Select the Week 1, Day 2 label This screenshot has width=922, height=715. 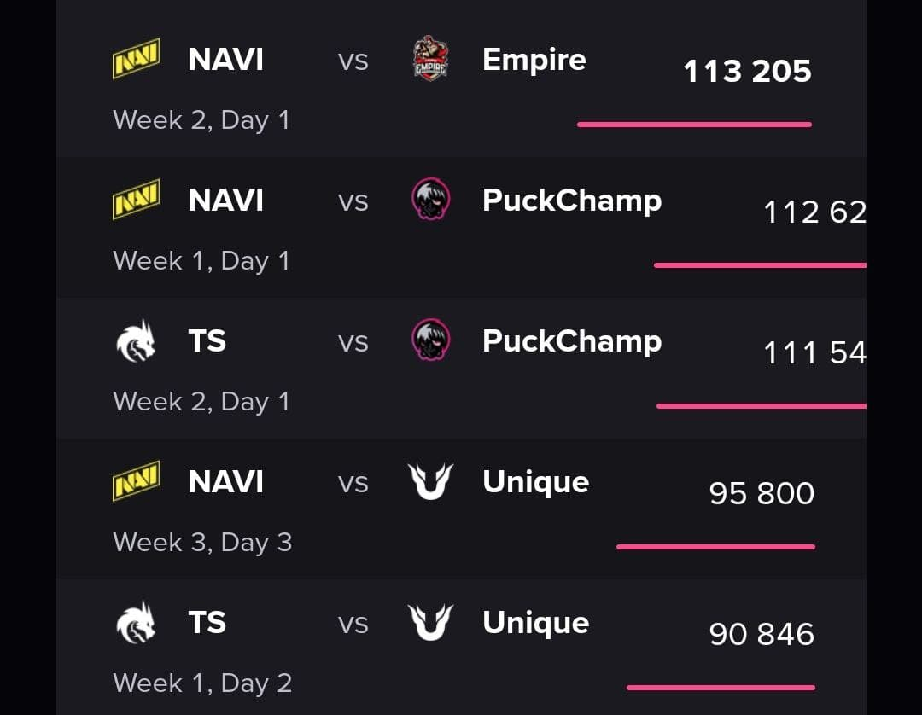(x=202, y=683)
